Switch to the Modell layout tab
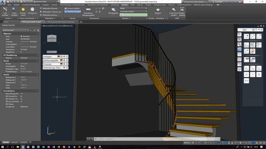Screen dimensions: 266x149 click(x=6, y=142)
